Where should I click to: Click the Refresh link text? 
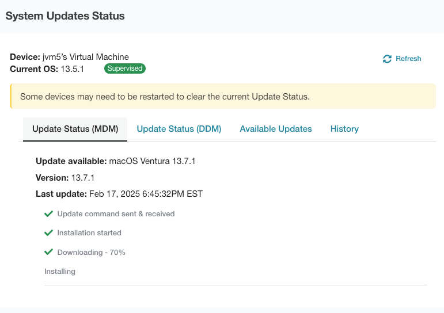[408, 59]
